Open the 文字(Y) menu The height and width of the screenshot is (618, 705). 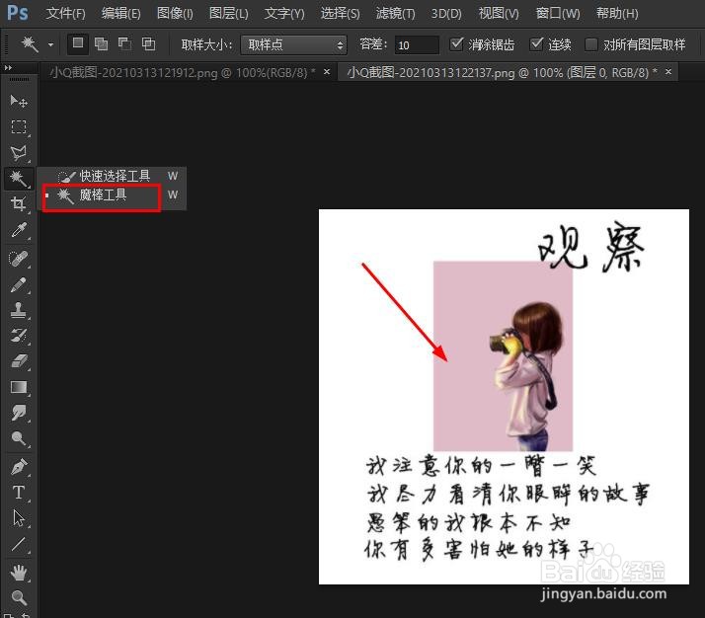(284, 13)
